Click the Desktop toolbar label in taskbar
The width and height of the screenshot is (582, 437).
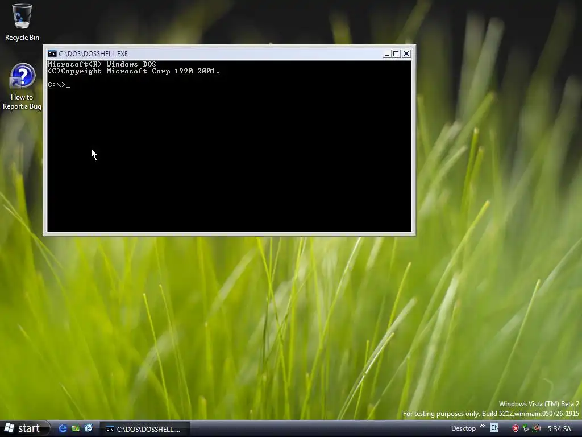[463, 428]
